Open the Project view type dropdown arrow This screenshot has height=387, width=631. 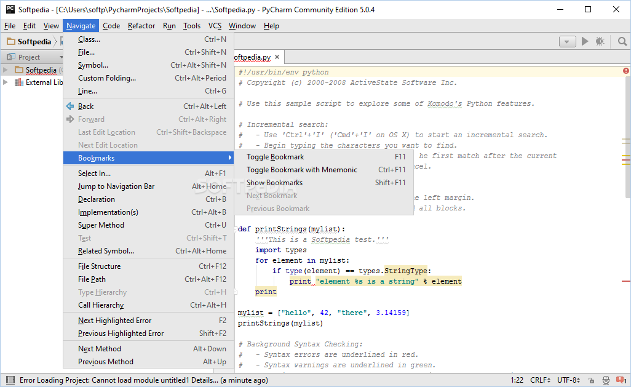tap(61, 57)
